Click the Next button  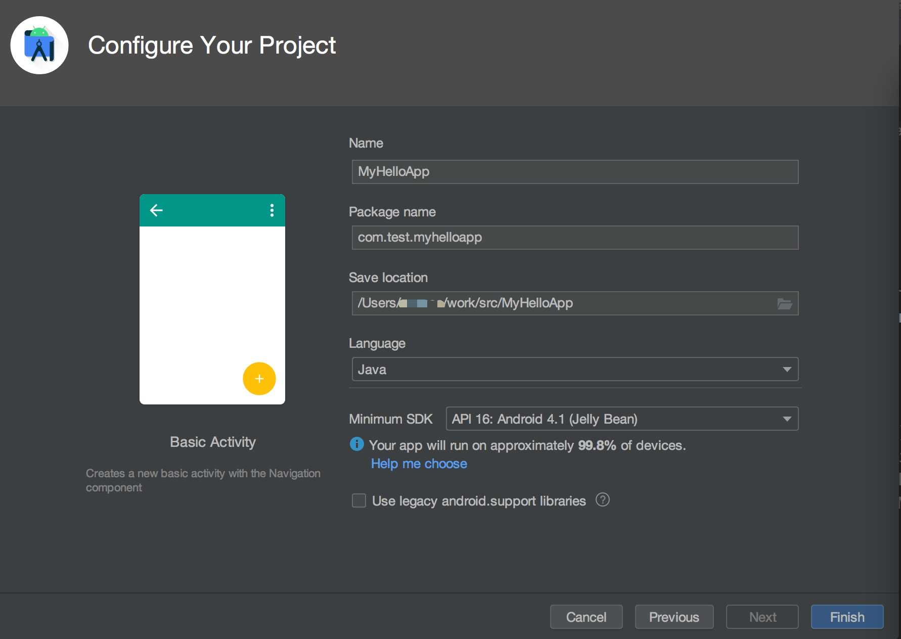point(762,617)
